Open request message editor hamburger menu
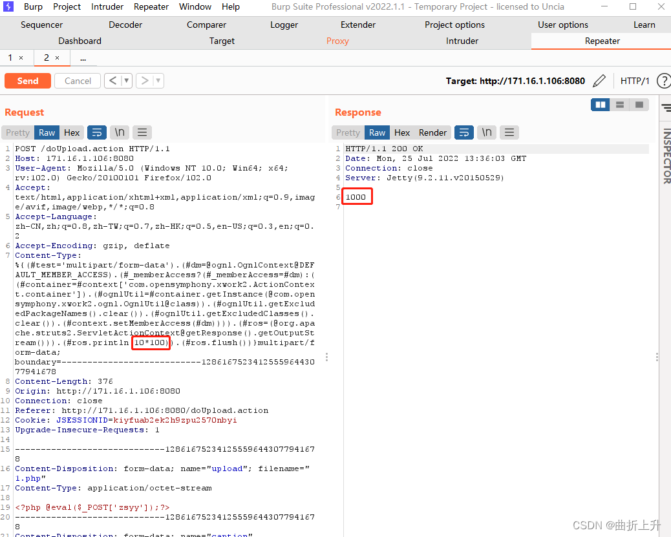This screenshot has width=671, height=537. pyautogui.click(x=142, y=132)
